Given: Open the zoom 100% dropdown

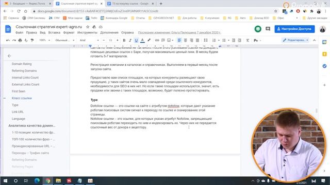Looking at the screenshot, I should tap(45, 40).
